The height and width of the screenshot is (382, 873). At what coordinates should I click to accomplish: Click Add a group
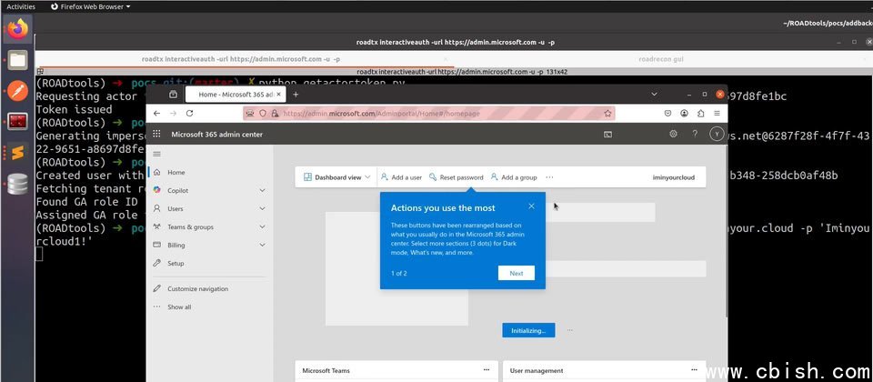514,177
